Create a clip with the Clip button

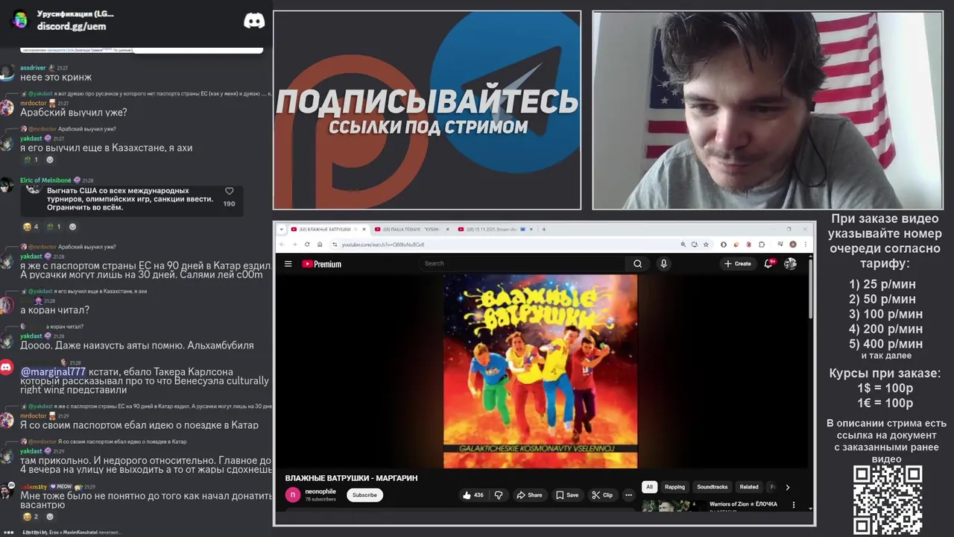[602, 495]
